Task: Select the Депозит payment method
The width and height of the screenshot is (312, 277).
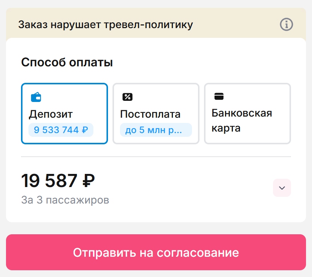Action: [x=64, y=113]
